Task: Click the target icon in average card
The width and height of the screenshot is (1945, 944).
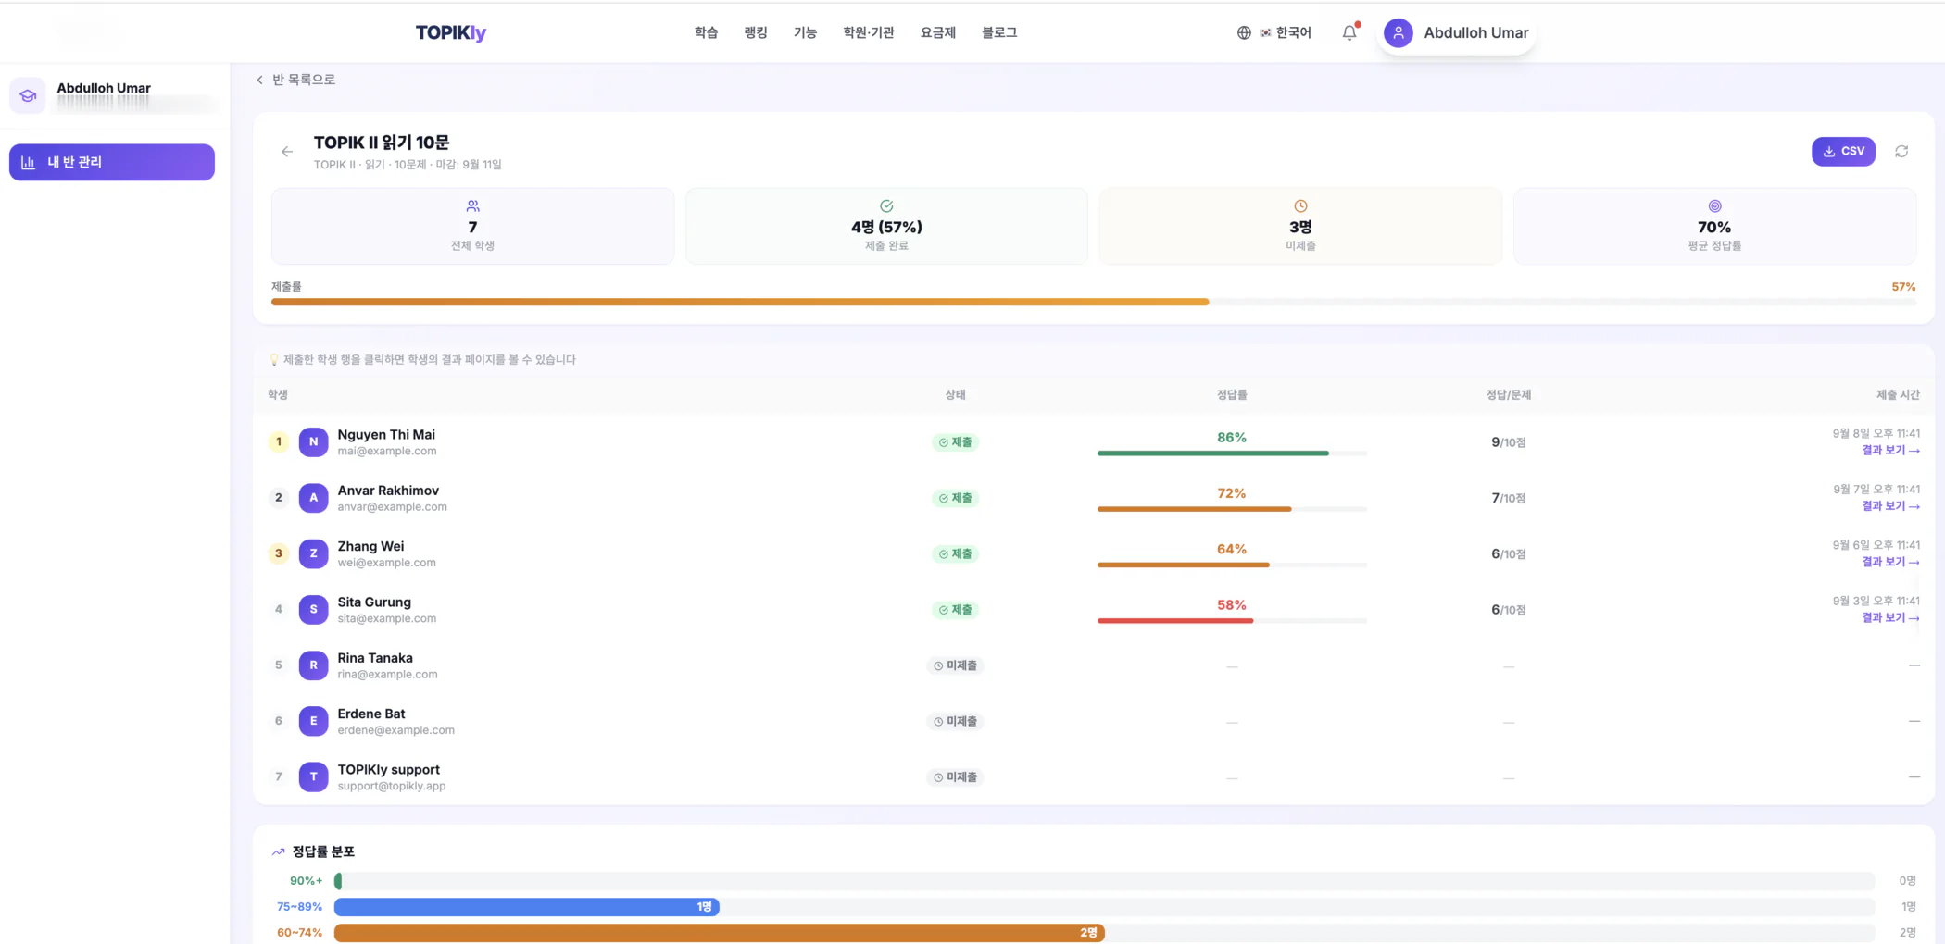Action: pyautogui.click(x=1714, y=206)
